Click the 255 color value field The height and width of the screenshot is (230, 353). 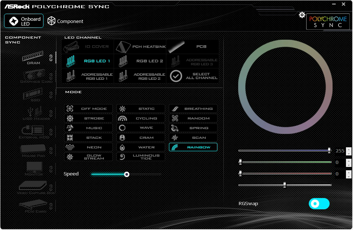[x=340, y=151]
